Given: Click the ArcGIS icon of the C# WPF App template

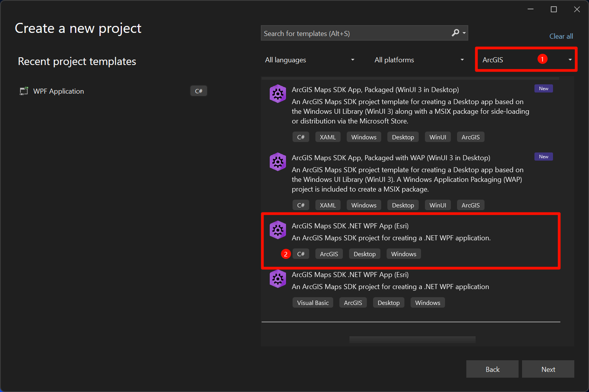Looking at the screenshot, I should click(278, 230).
